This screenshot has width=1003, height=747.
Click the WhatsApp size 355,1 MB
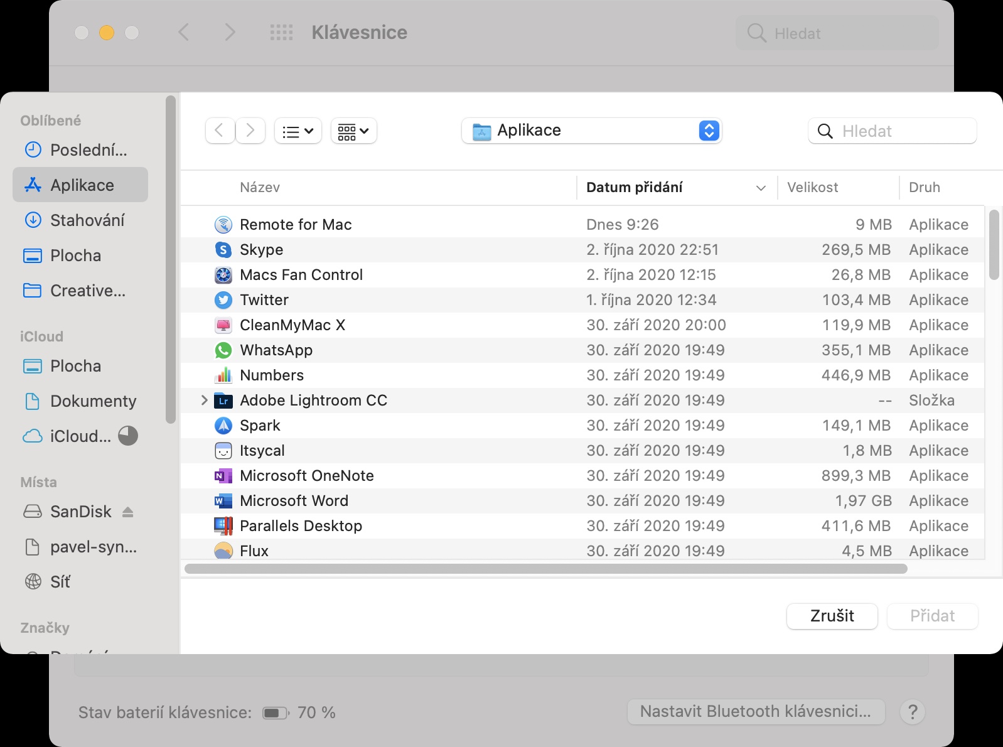[856, 350]
